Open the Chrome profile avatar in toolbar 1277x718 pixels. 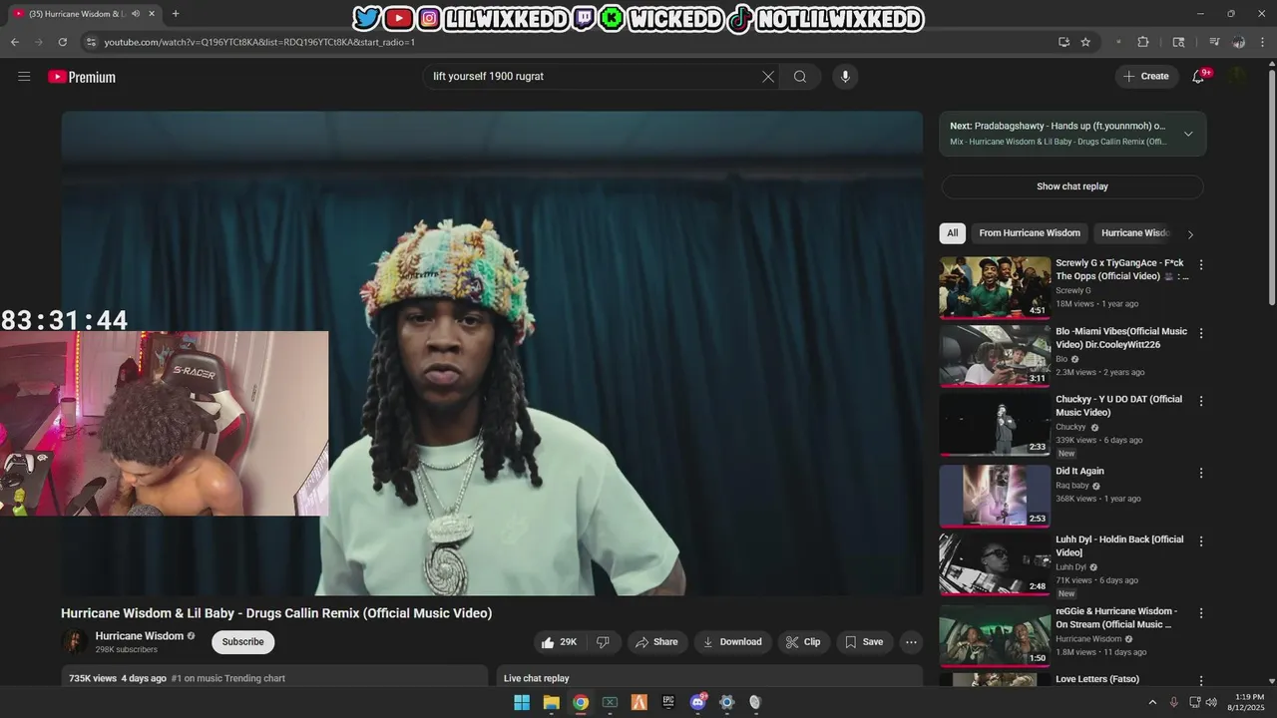pyautogui.click(x=1238, y=42)
